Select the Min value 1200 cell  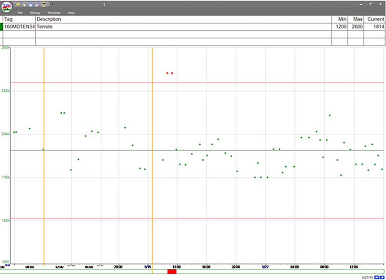point(340,27)
